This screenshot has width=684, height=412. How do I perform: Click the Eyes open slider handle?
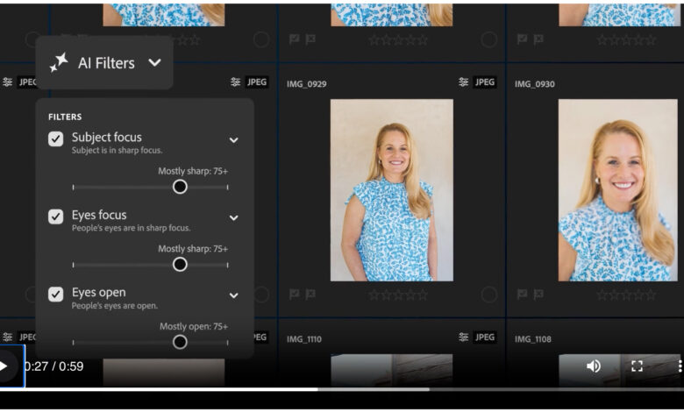(x=180, y=342)
